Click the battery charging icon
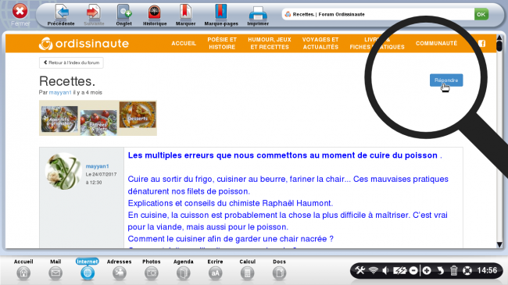Image resolution: width=508 pixels, height=285 pixels. coord(399,270)
